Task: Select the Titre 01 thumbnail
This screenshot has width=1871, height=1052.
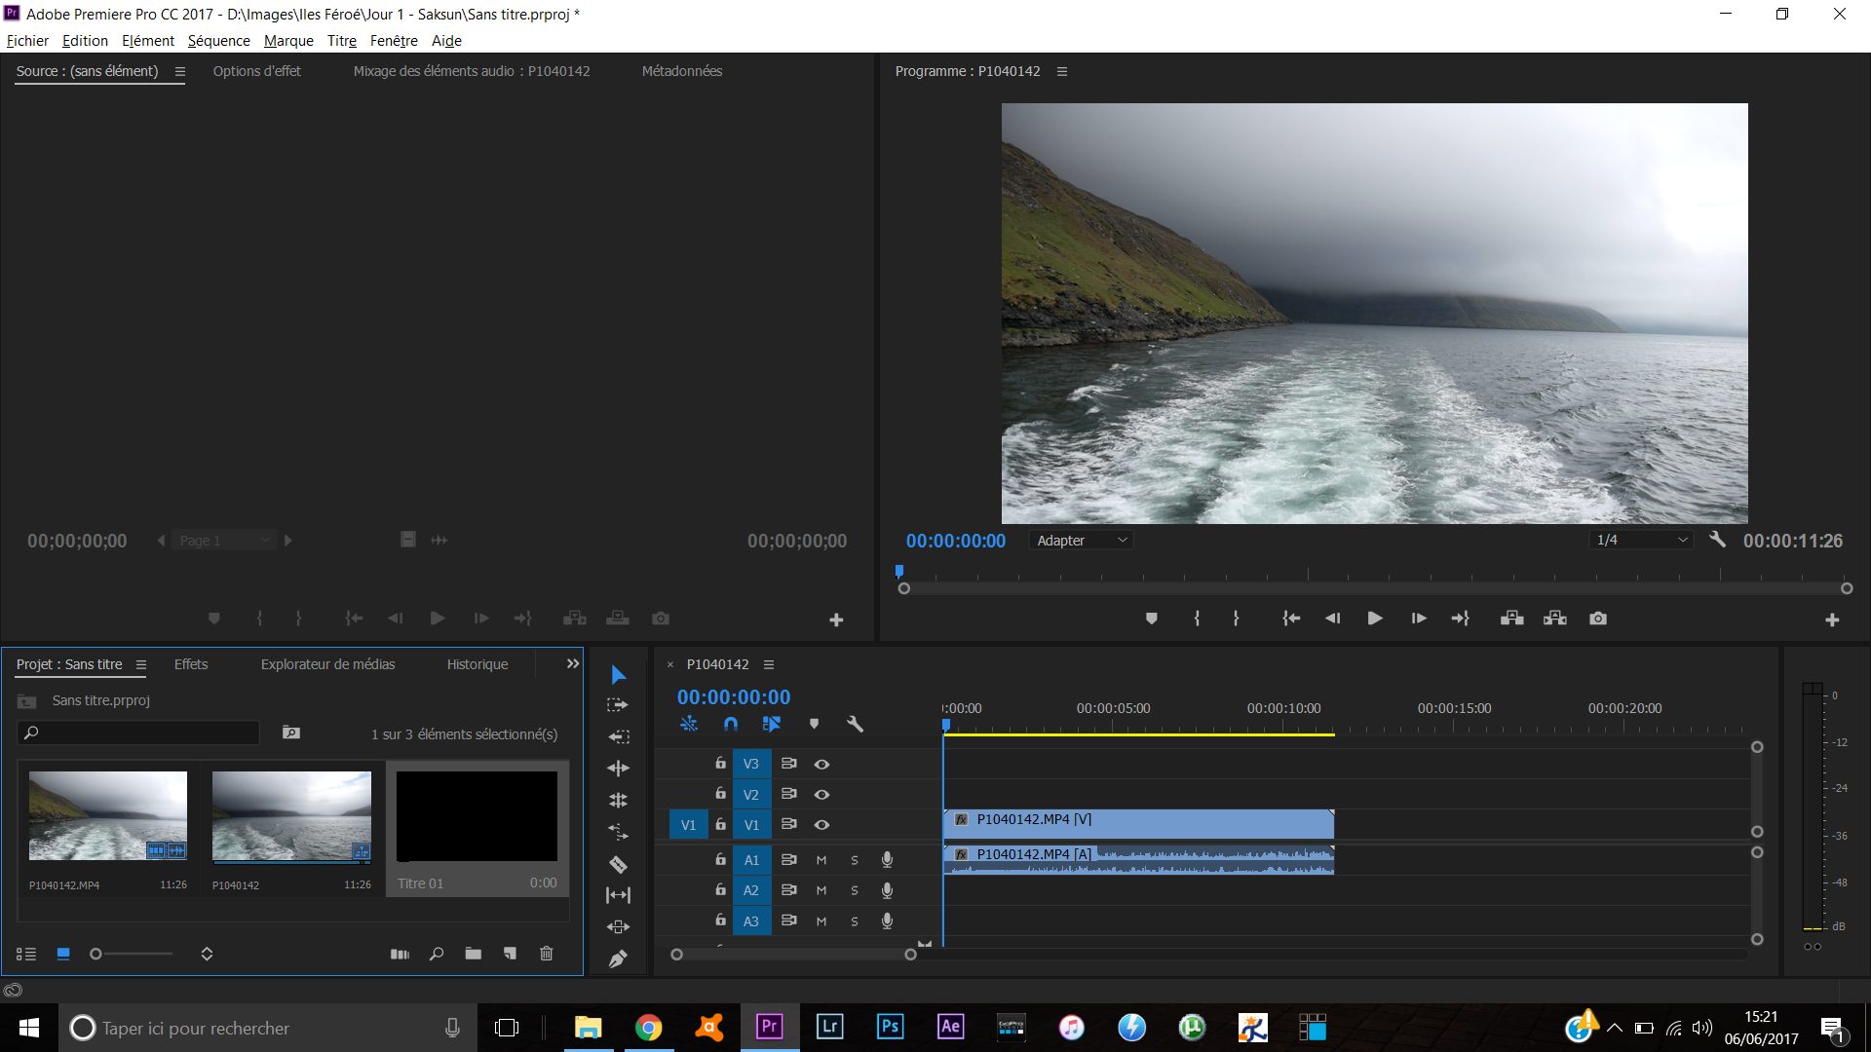Action: coord(477,816)
